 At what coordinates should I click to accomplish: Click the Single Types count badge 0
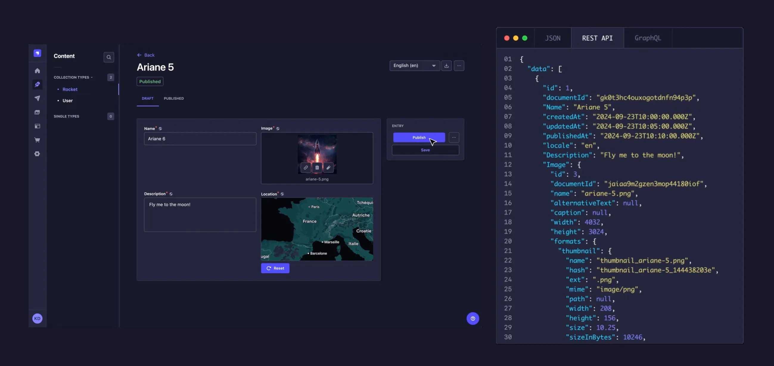[111, 116]
